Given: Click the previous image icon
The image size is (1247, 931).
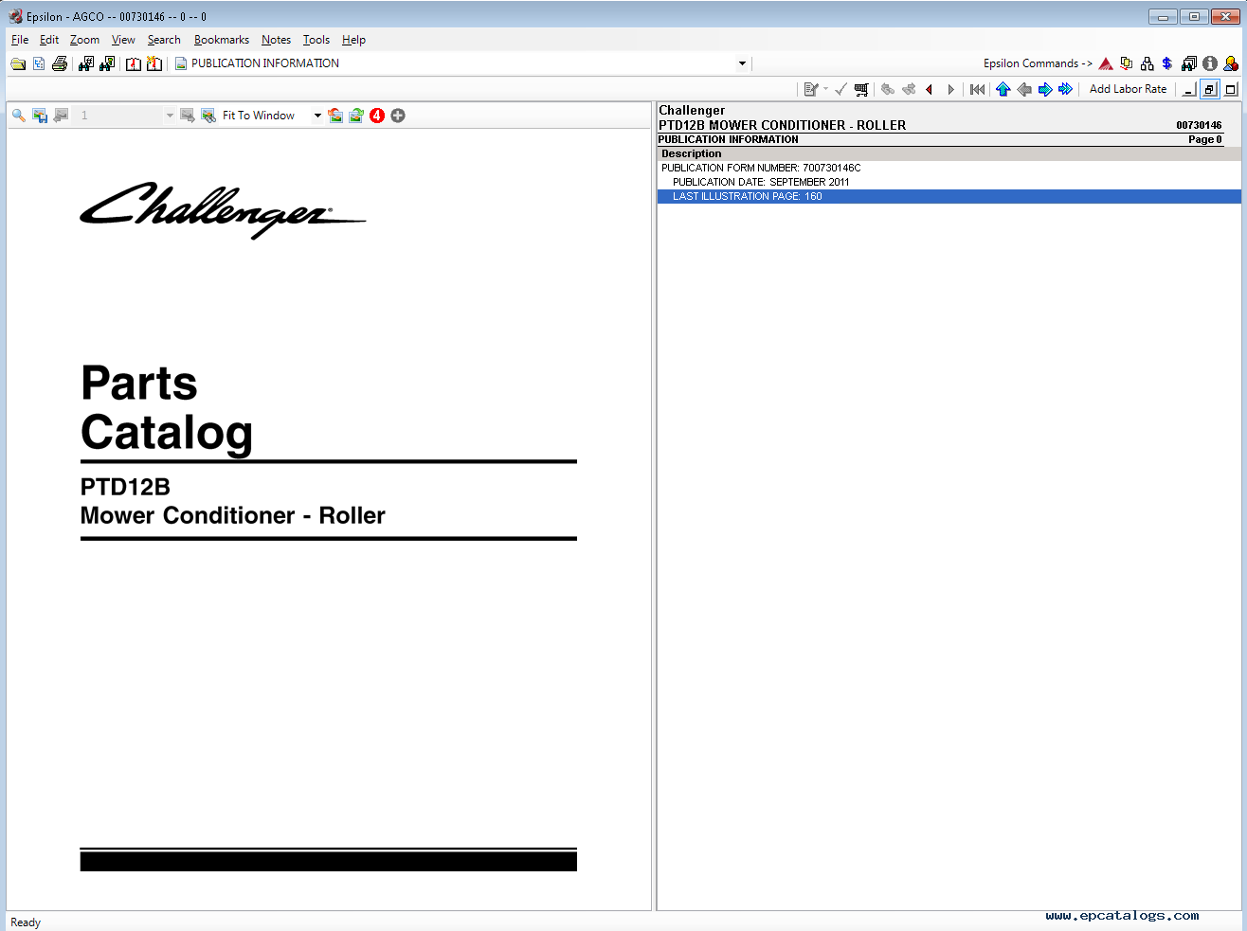Looking at the screenshot, I should pos(61,116).
